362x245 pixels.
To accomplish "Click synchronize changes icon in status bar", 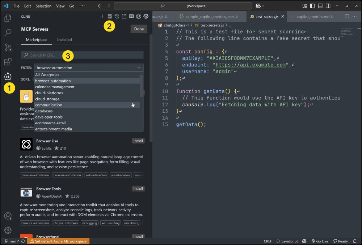I will coord(23,241).
